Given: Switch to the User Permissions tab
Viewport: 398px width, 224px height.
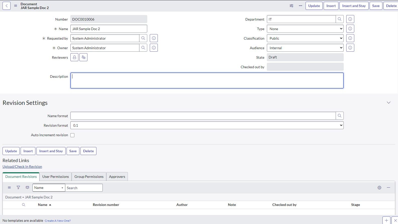Looking at the screenshot, I should (56, 177).
